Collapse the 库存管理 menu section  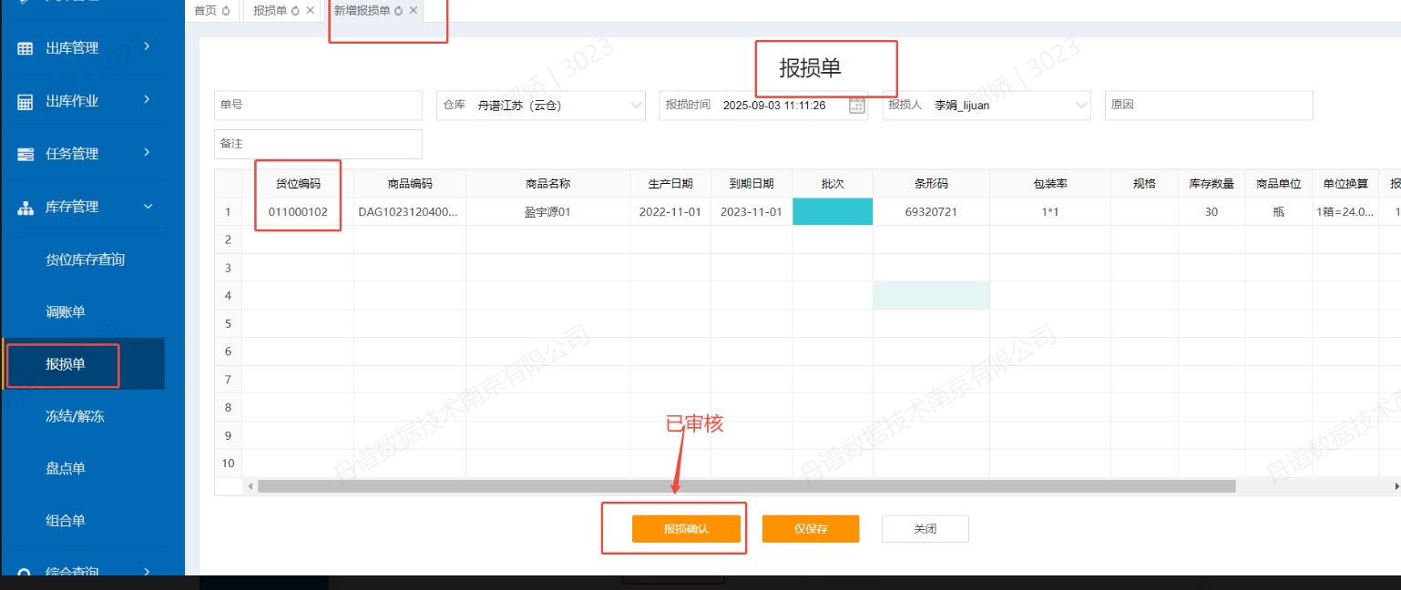148,207
